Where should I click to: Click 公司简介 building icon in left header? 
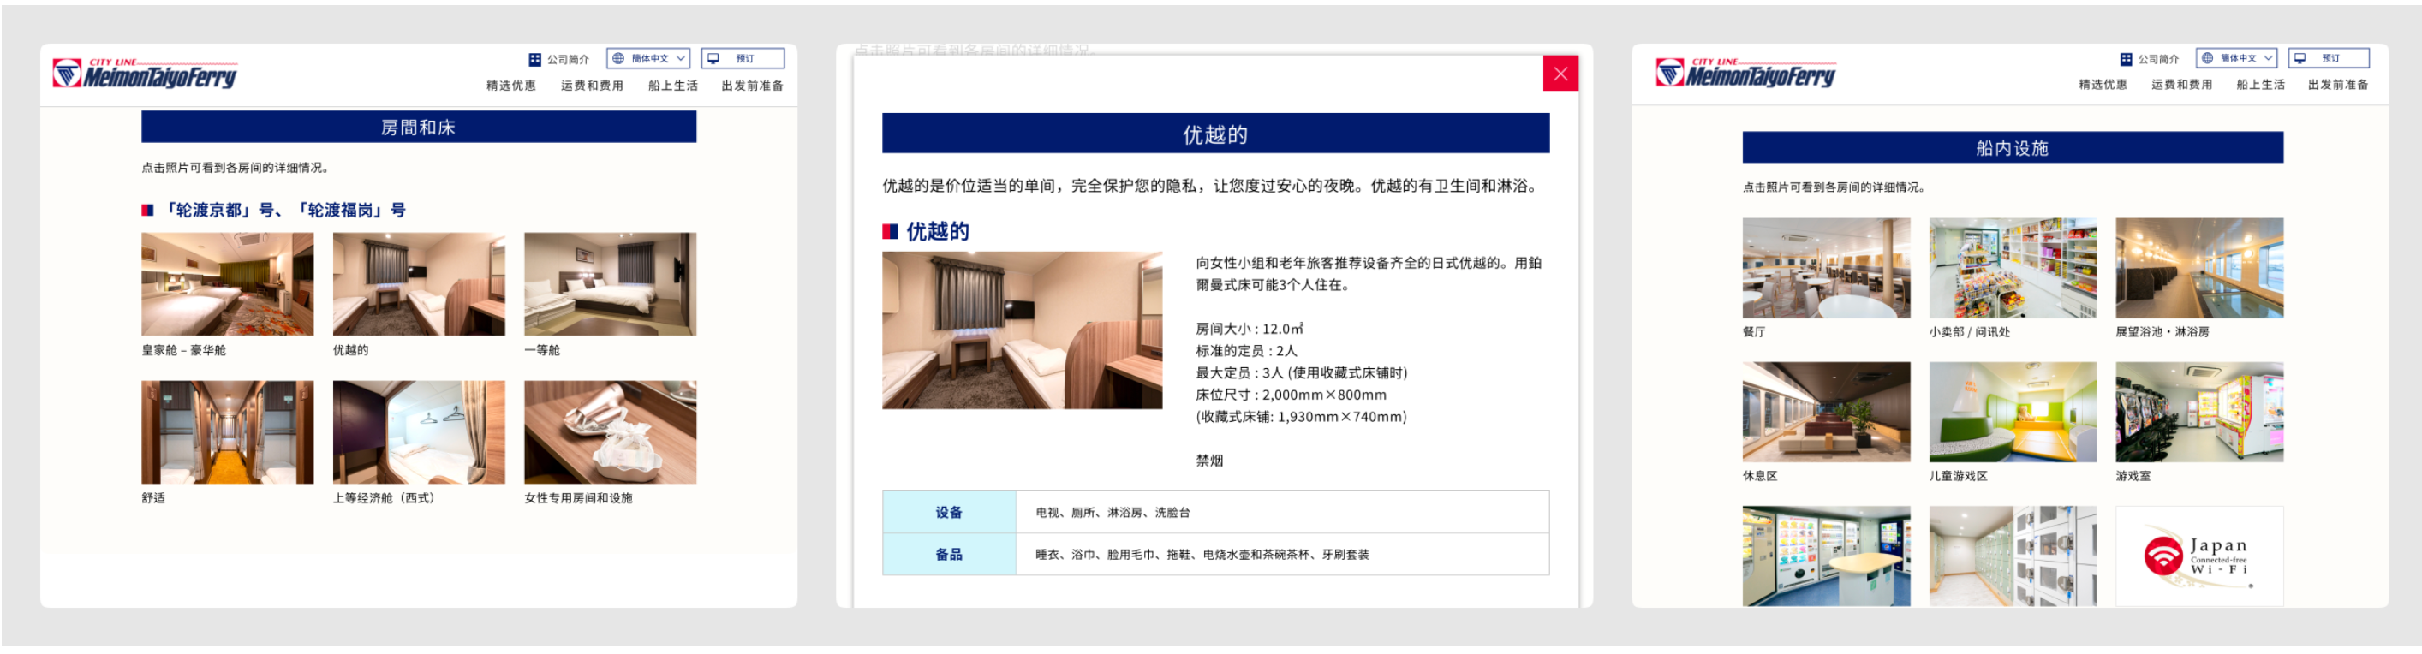click(x=535, y=59)
